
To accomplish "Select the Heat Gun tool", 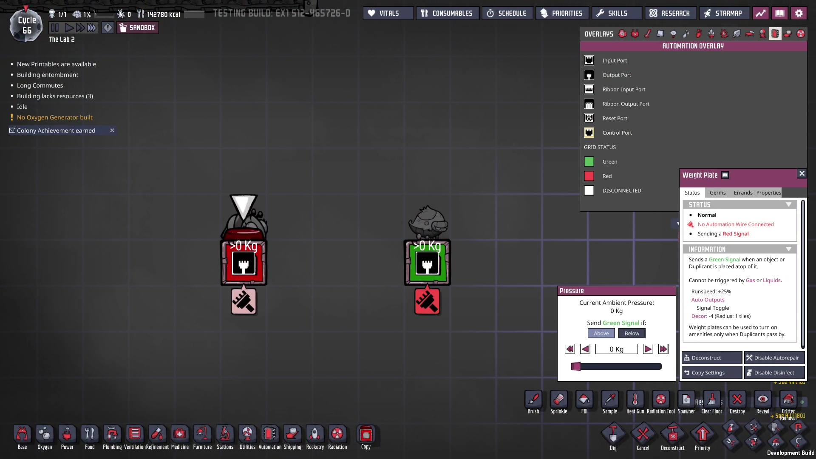I will tap(635, 399).
